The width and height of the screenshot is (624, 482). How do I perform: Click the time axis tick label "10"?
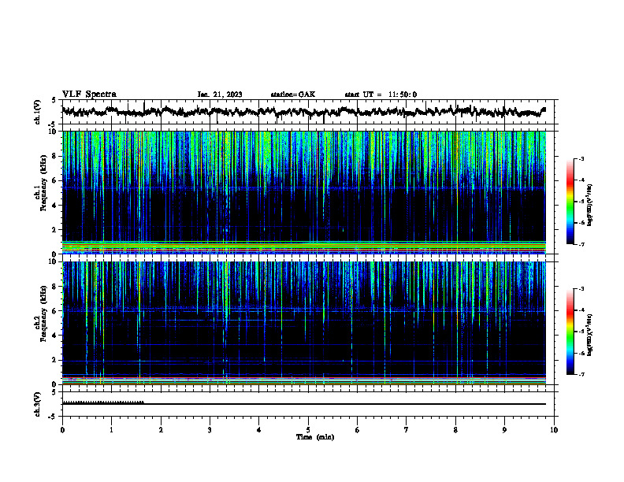[x=554, y=430]
